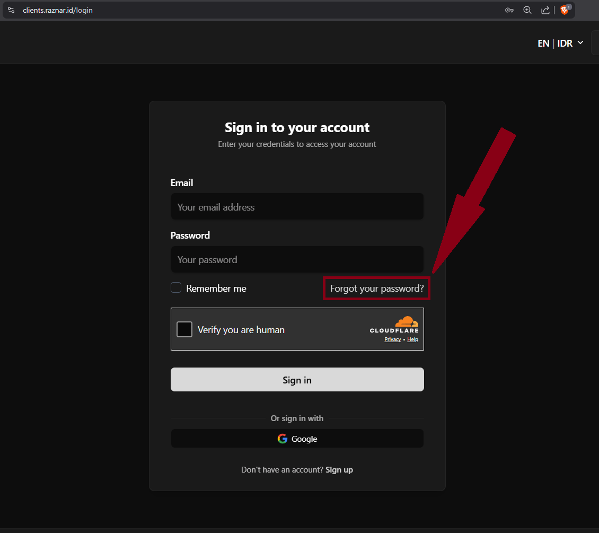Click the site information icon in address bar
This screenshot has height=533, width=599.
[11, 10]
